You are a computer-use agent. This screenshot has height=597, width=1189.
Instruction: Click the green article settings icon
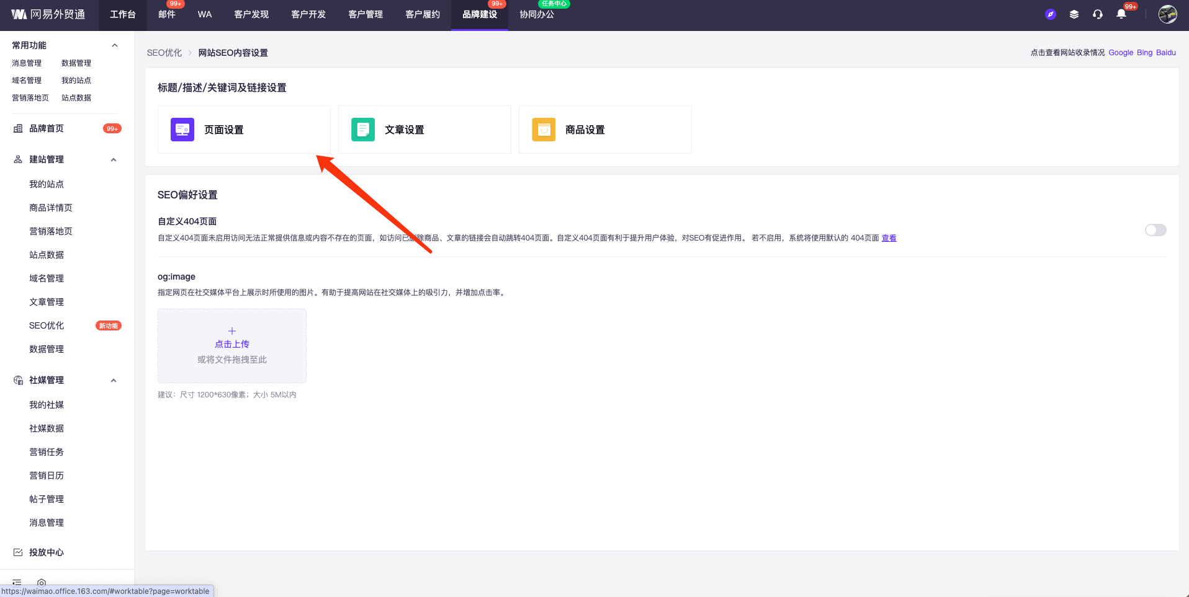(x=362, y=130)
